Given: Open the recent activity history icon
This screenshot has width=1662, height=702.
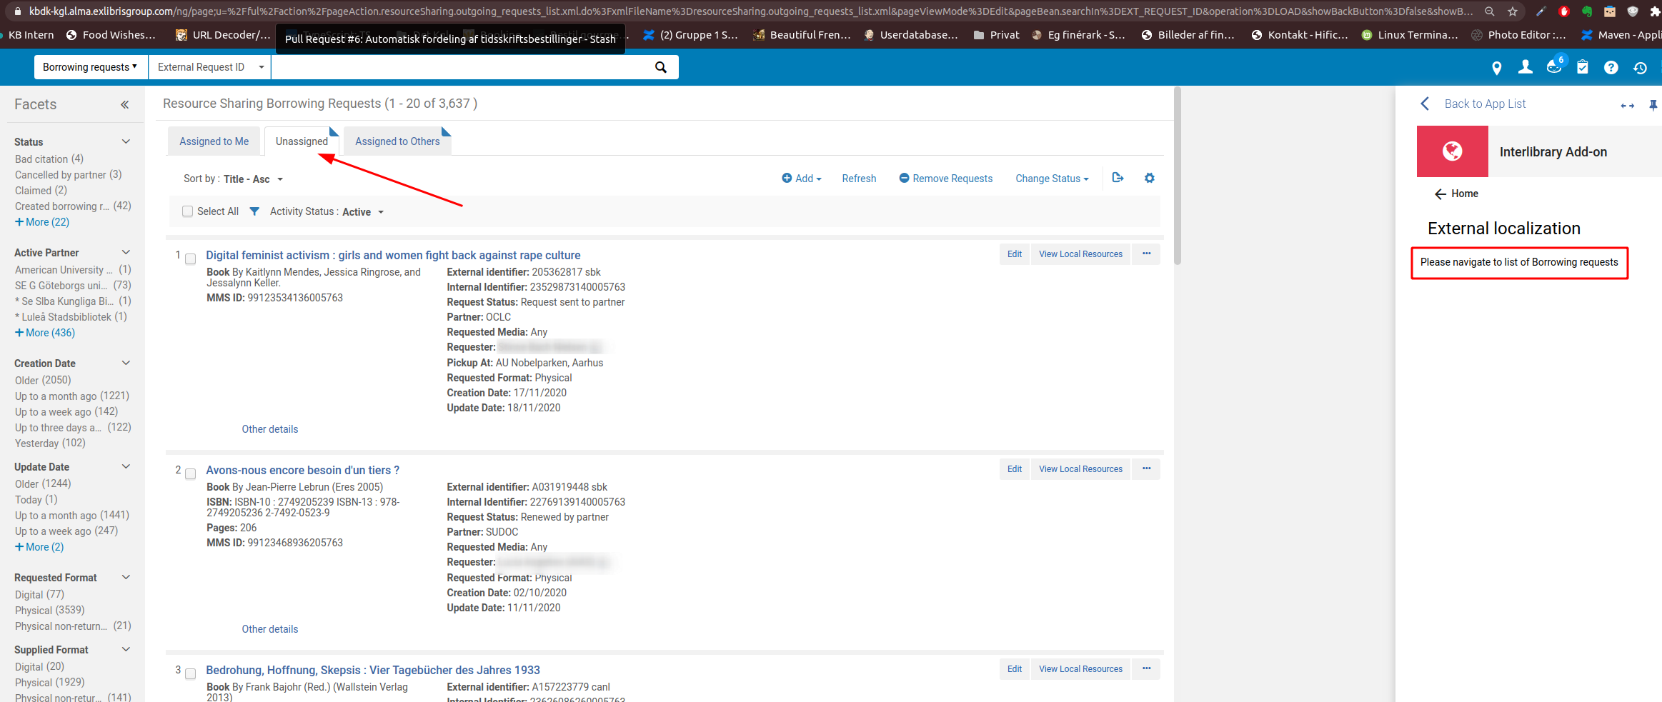Looking at the screenshot, I should tap(1640, 67).
